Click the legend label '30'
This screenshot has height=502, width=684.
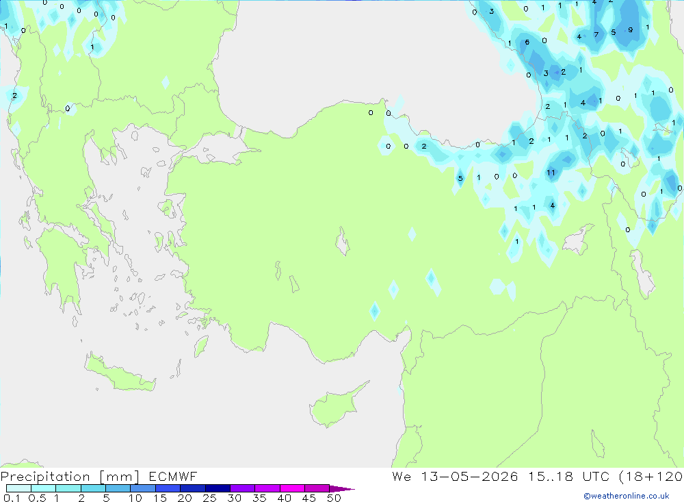(235, 498)
